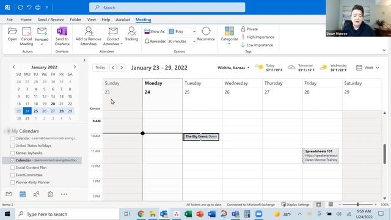This screenshot has width=391, height=220.
Task: Go to next month in mini calendar
Action: (x=75, y=67)
